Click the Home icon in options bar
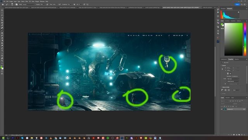The image size is (248, 140). (x=3, y=4)
